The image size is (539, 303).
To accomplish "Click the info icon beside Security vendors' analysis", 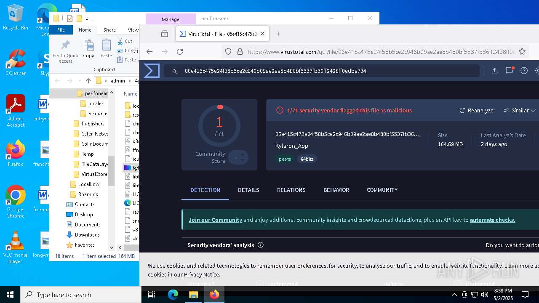I will (261, 245).
